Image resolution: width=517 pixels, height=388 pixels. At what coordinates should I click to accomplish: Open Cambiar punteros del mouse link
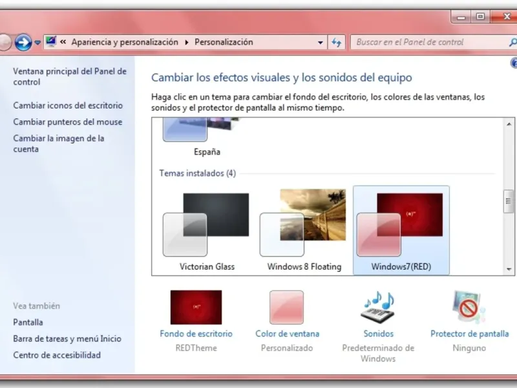pyautogui.click(x=68, y=122)
